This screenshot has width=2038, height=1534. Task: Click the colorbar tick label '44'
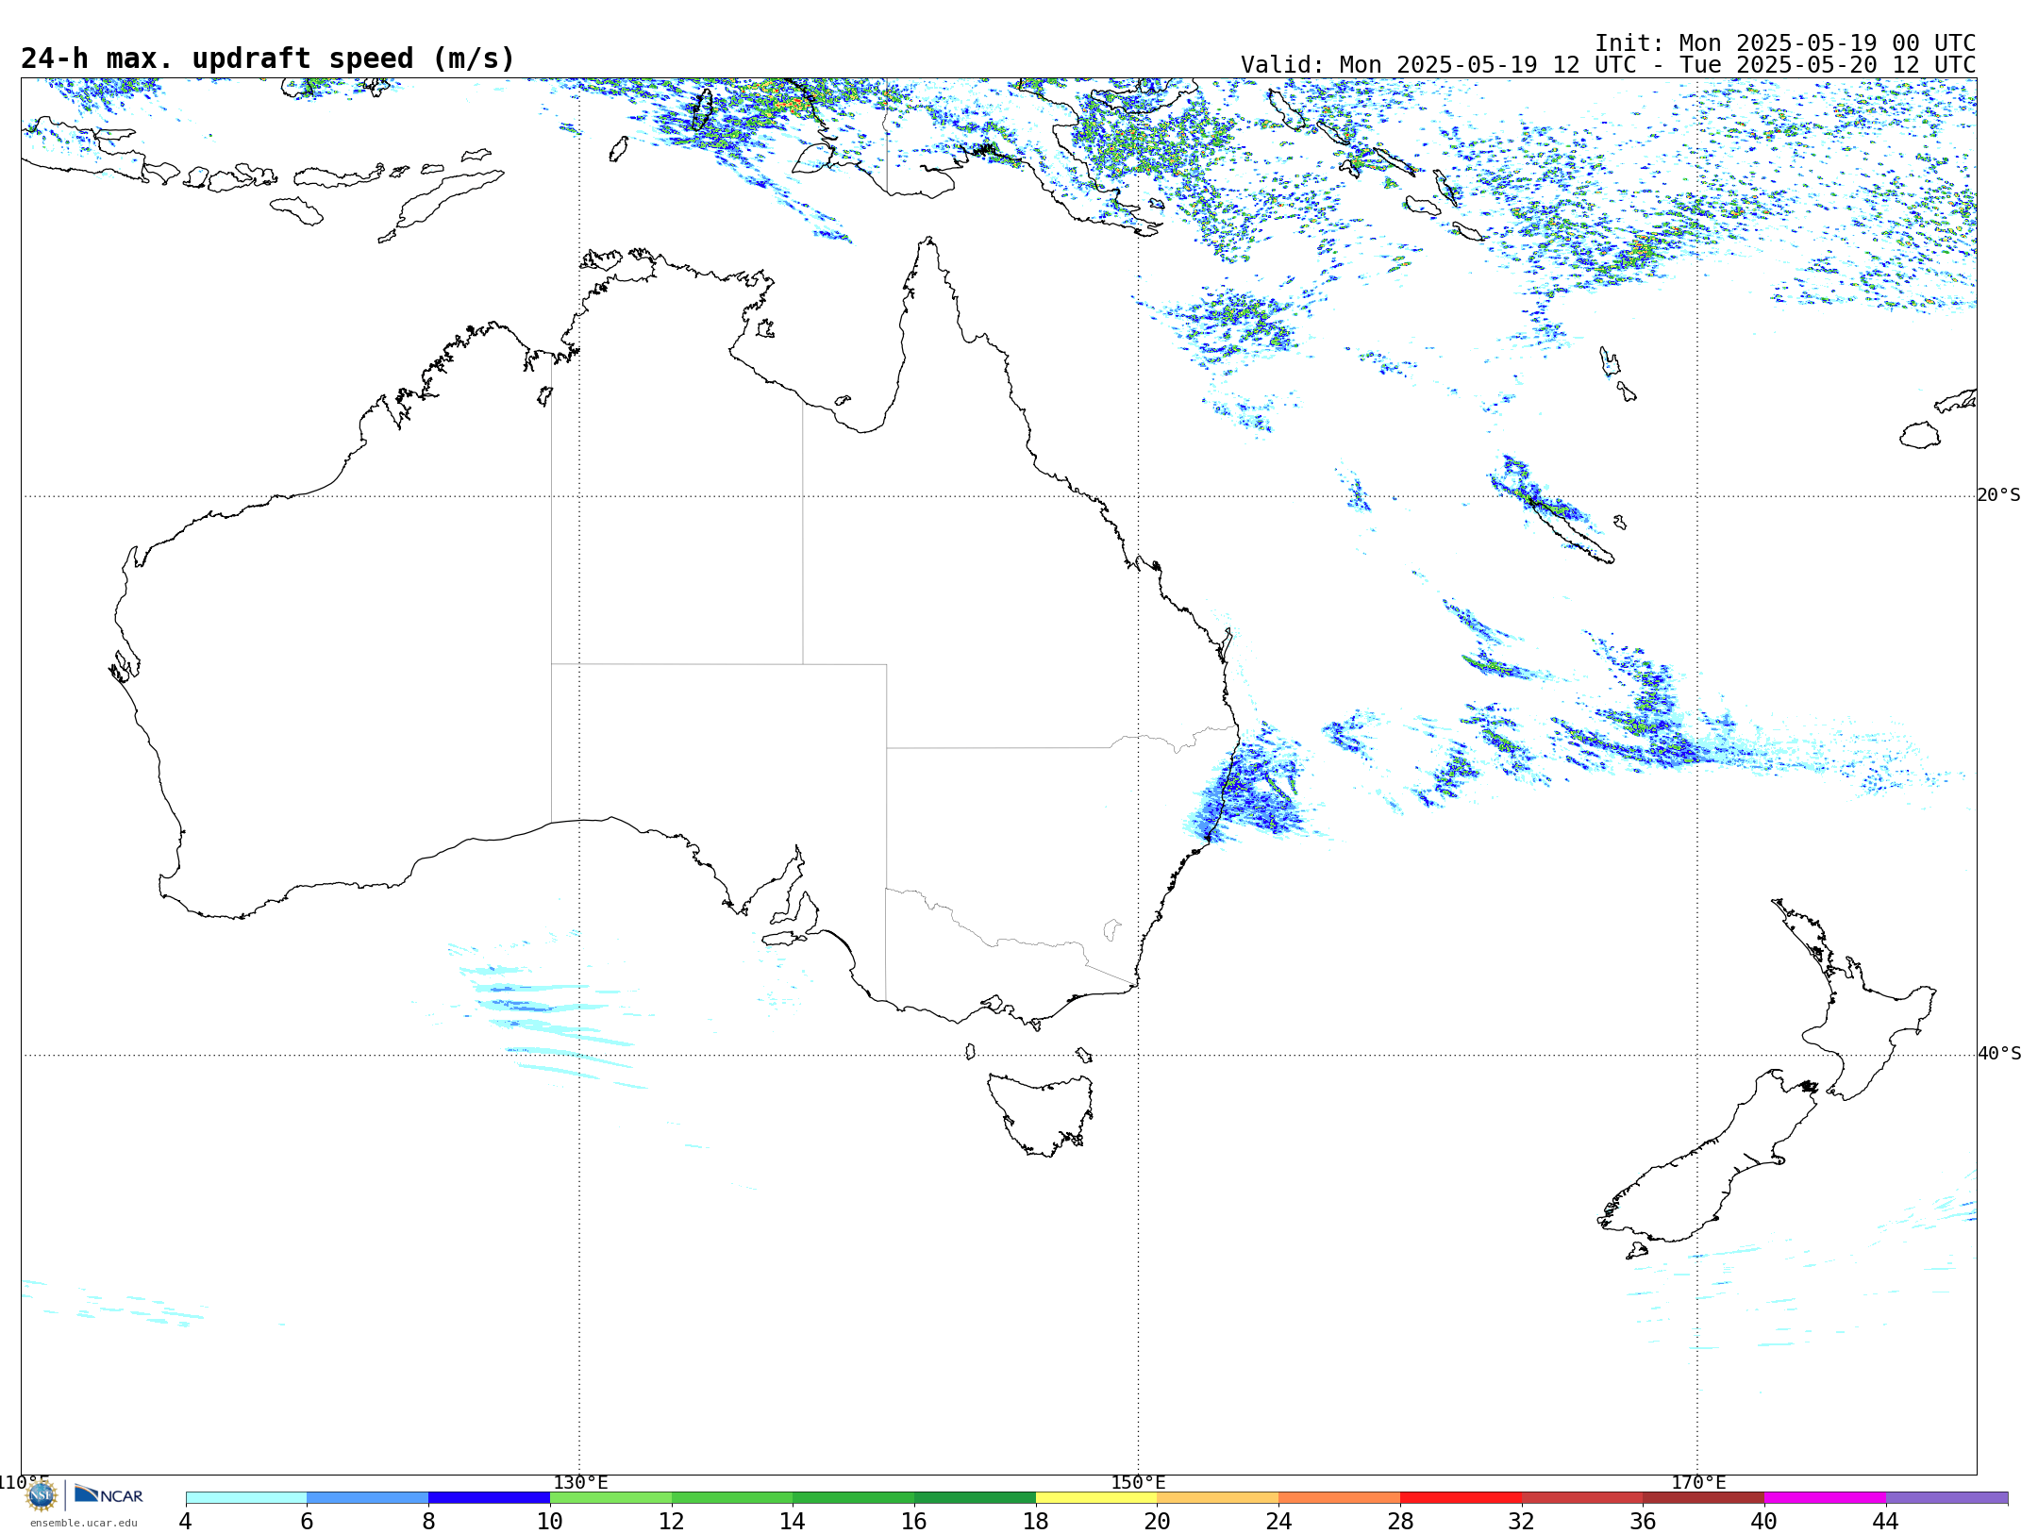tap(1886, 1521)
